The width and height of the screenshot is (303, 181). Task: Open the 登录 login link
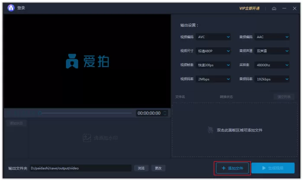(21, 8)
